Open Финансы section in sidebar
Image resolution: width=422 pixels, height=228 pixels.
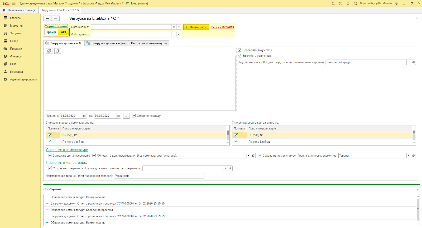16,56
